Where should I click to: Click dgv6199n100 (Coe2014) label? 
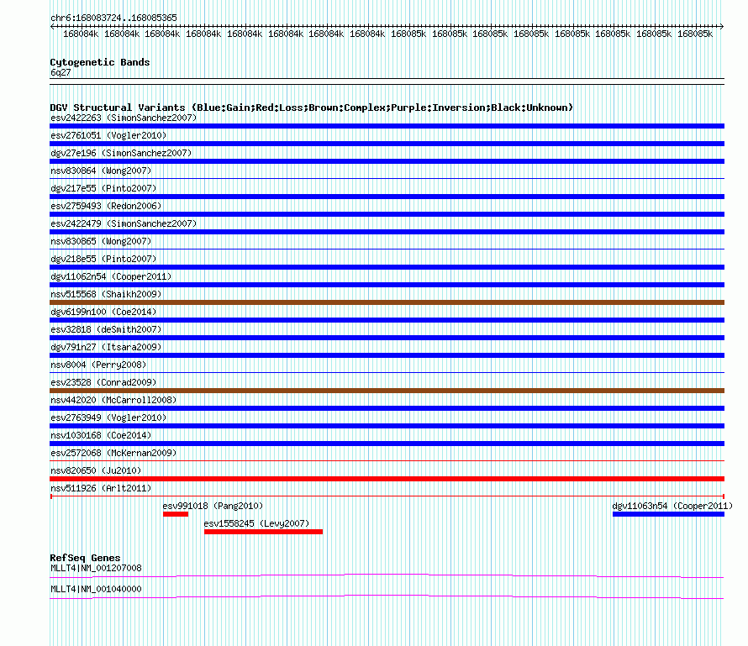[103, 312]
